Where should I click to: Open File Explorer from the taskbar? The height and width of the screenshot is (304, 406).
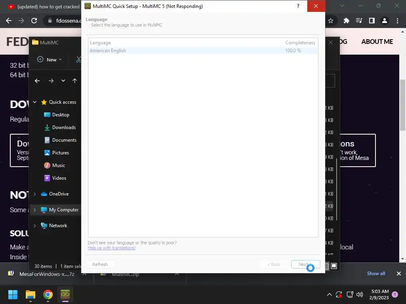(x=31, y=294)
